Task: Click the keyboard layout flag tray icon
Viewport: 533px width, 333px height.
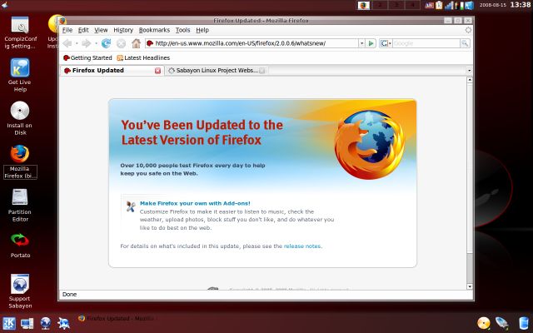Action: (x=430, y=5)
